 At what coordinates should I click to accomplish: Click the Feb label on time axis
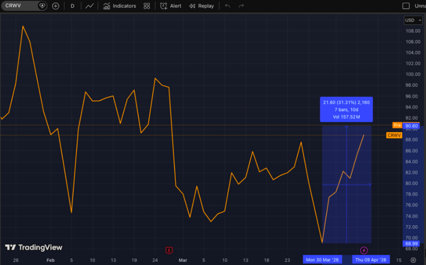[50, 260]
